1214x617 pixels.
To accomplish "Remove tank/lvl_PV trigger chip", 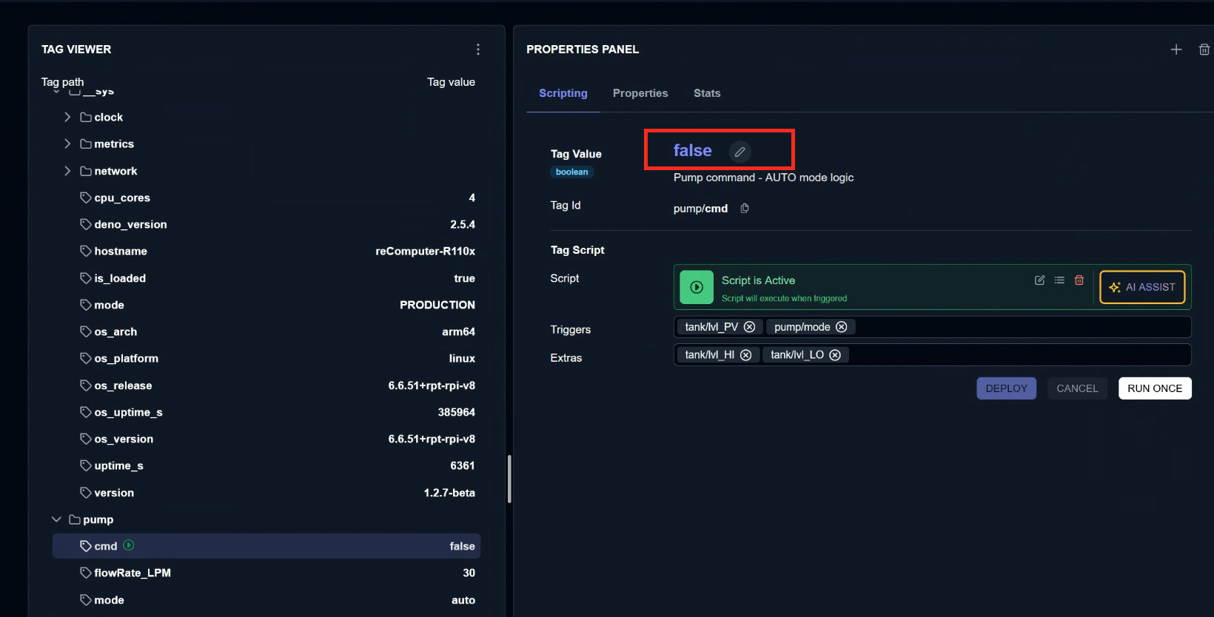I will coord(749,327).
